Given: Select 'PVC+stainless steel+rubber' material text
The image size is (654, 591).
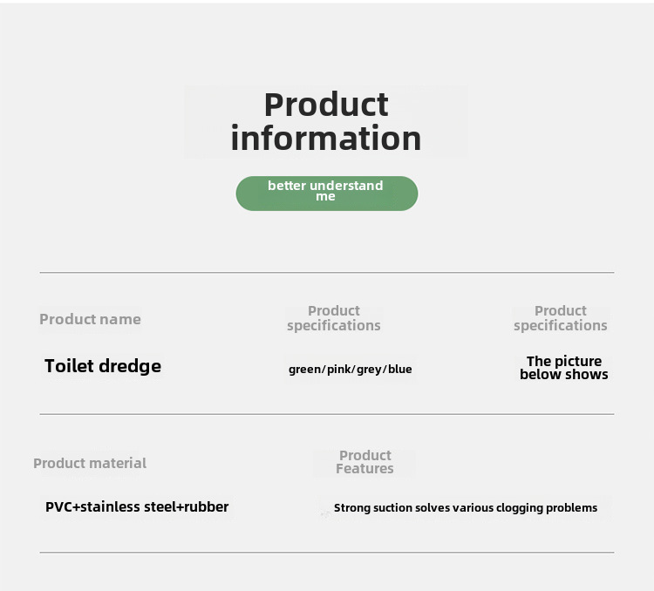Looking at the screenshot, I should [137, 506].
